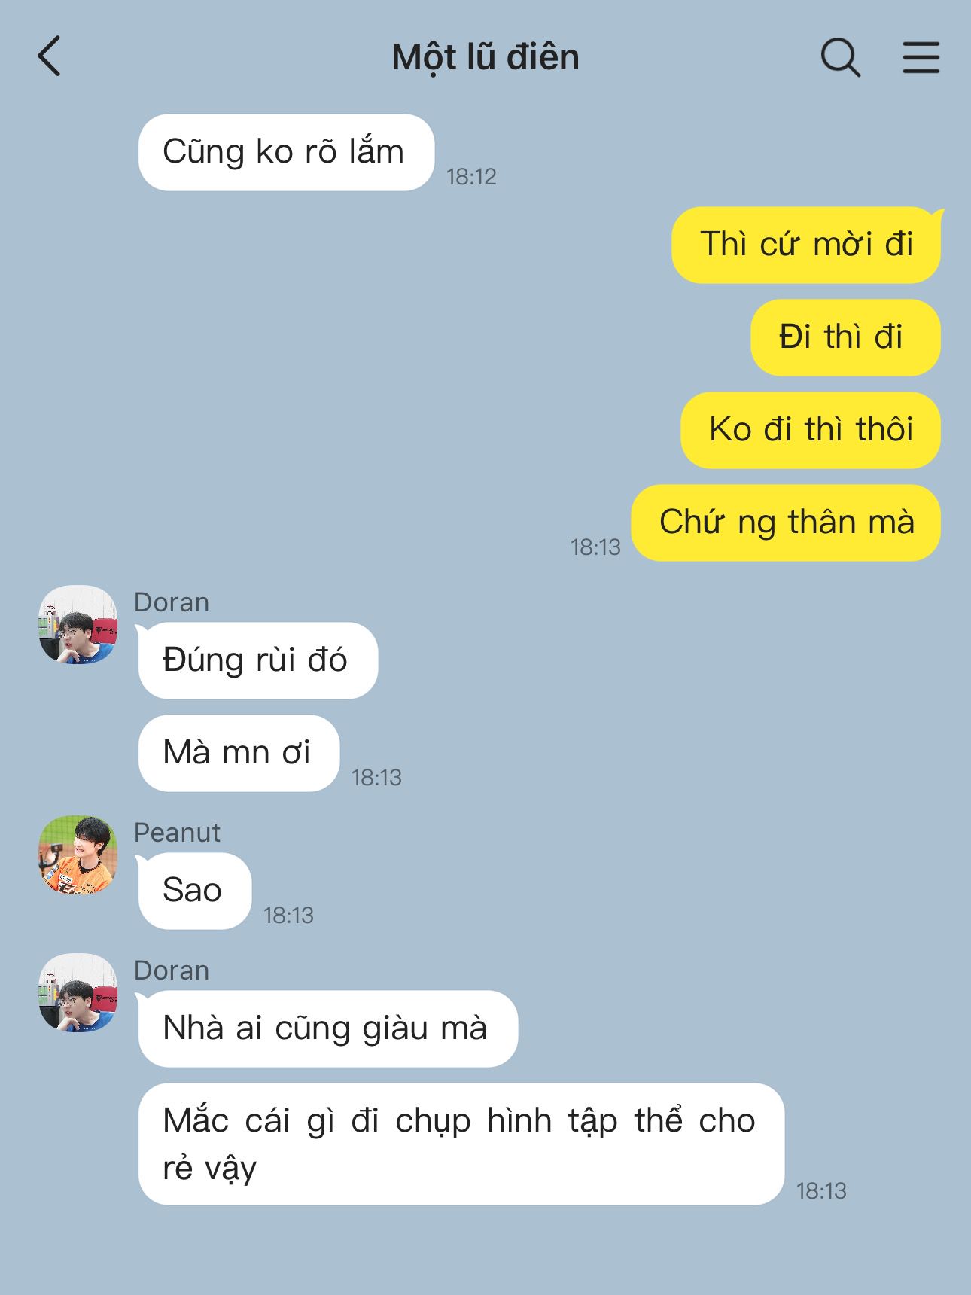Screen dimensions: 971x1295
Task: Open the search magnifier icon
Action: point(840,58)
